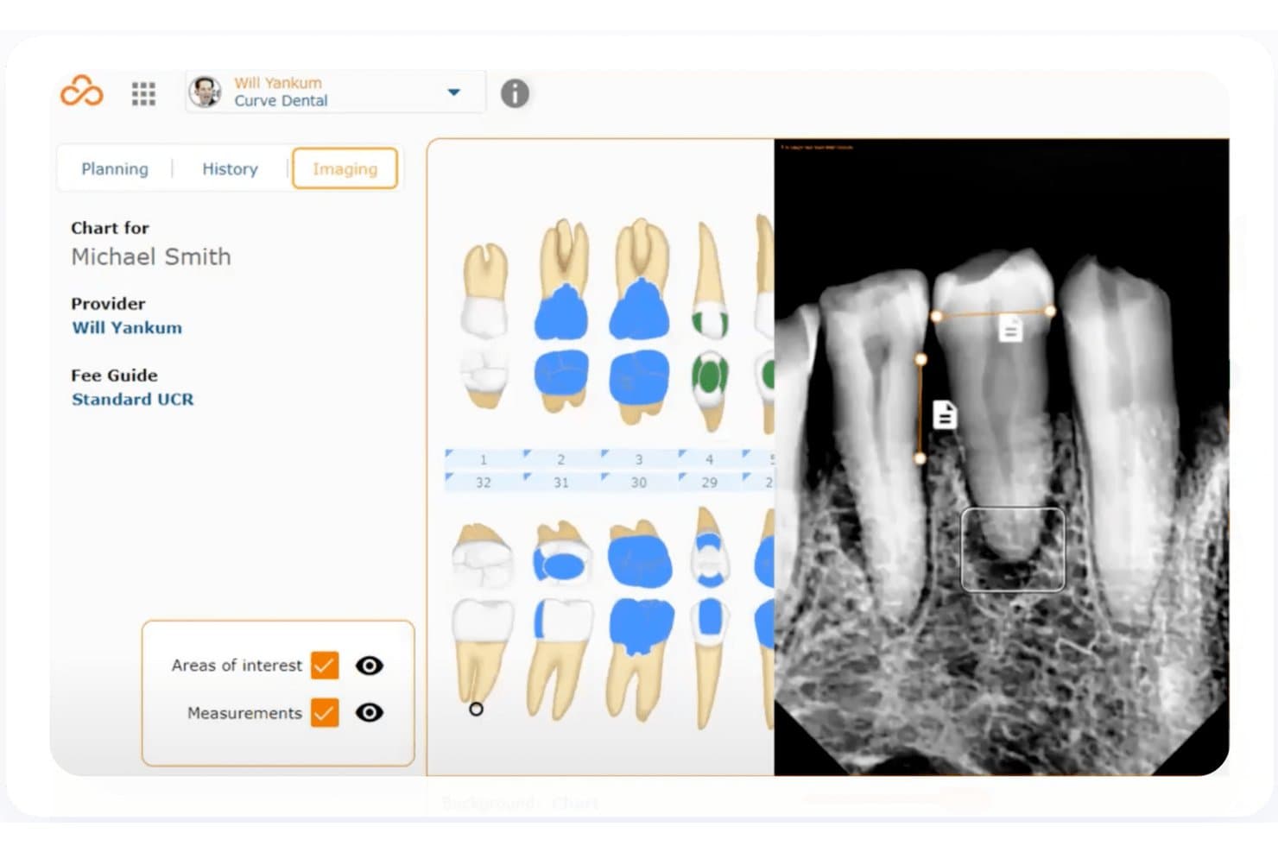Click the Curve Dental cloud logo
1278x852 pixels.
82,92
